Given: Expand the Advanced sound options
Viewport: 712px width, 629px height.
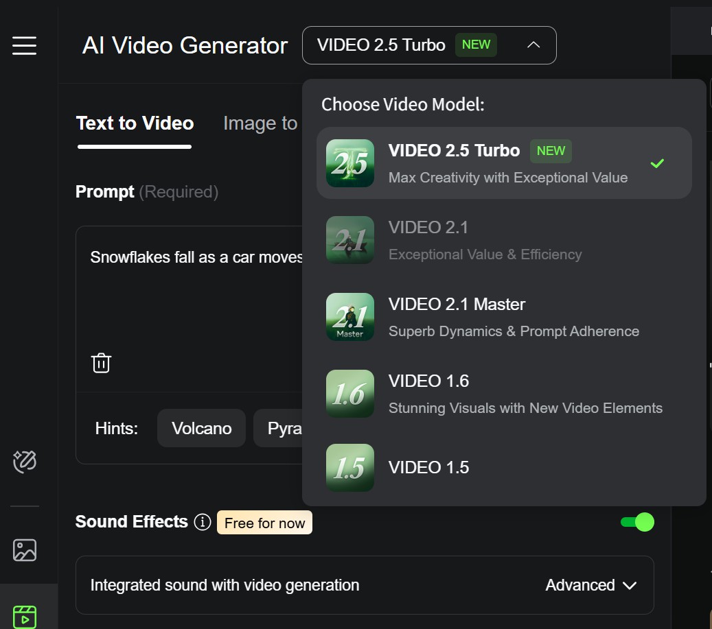Looking at the screenshot, I should point(590,585).
